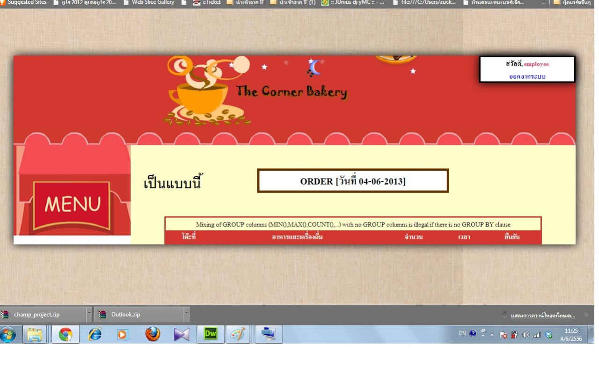Open the eTicket bookmark
This screenshot has width=599, height=374.
pos(206,2)
